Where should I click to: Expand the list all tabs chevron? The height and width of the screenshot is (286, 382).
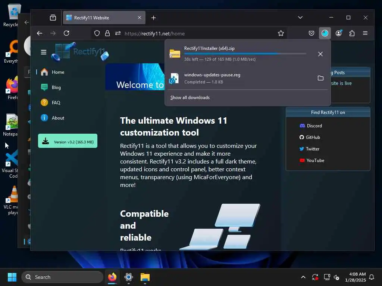coord(300,18)
